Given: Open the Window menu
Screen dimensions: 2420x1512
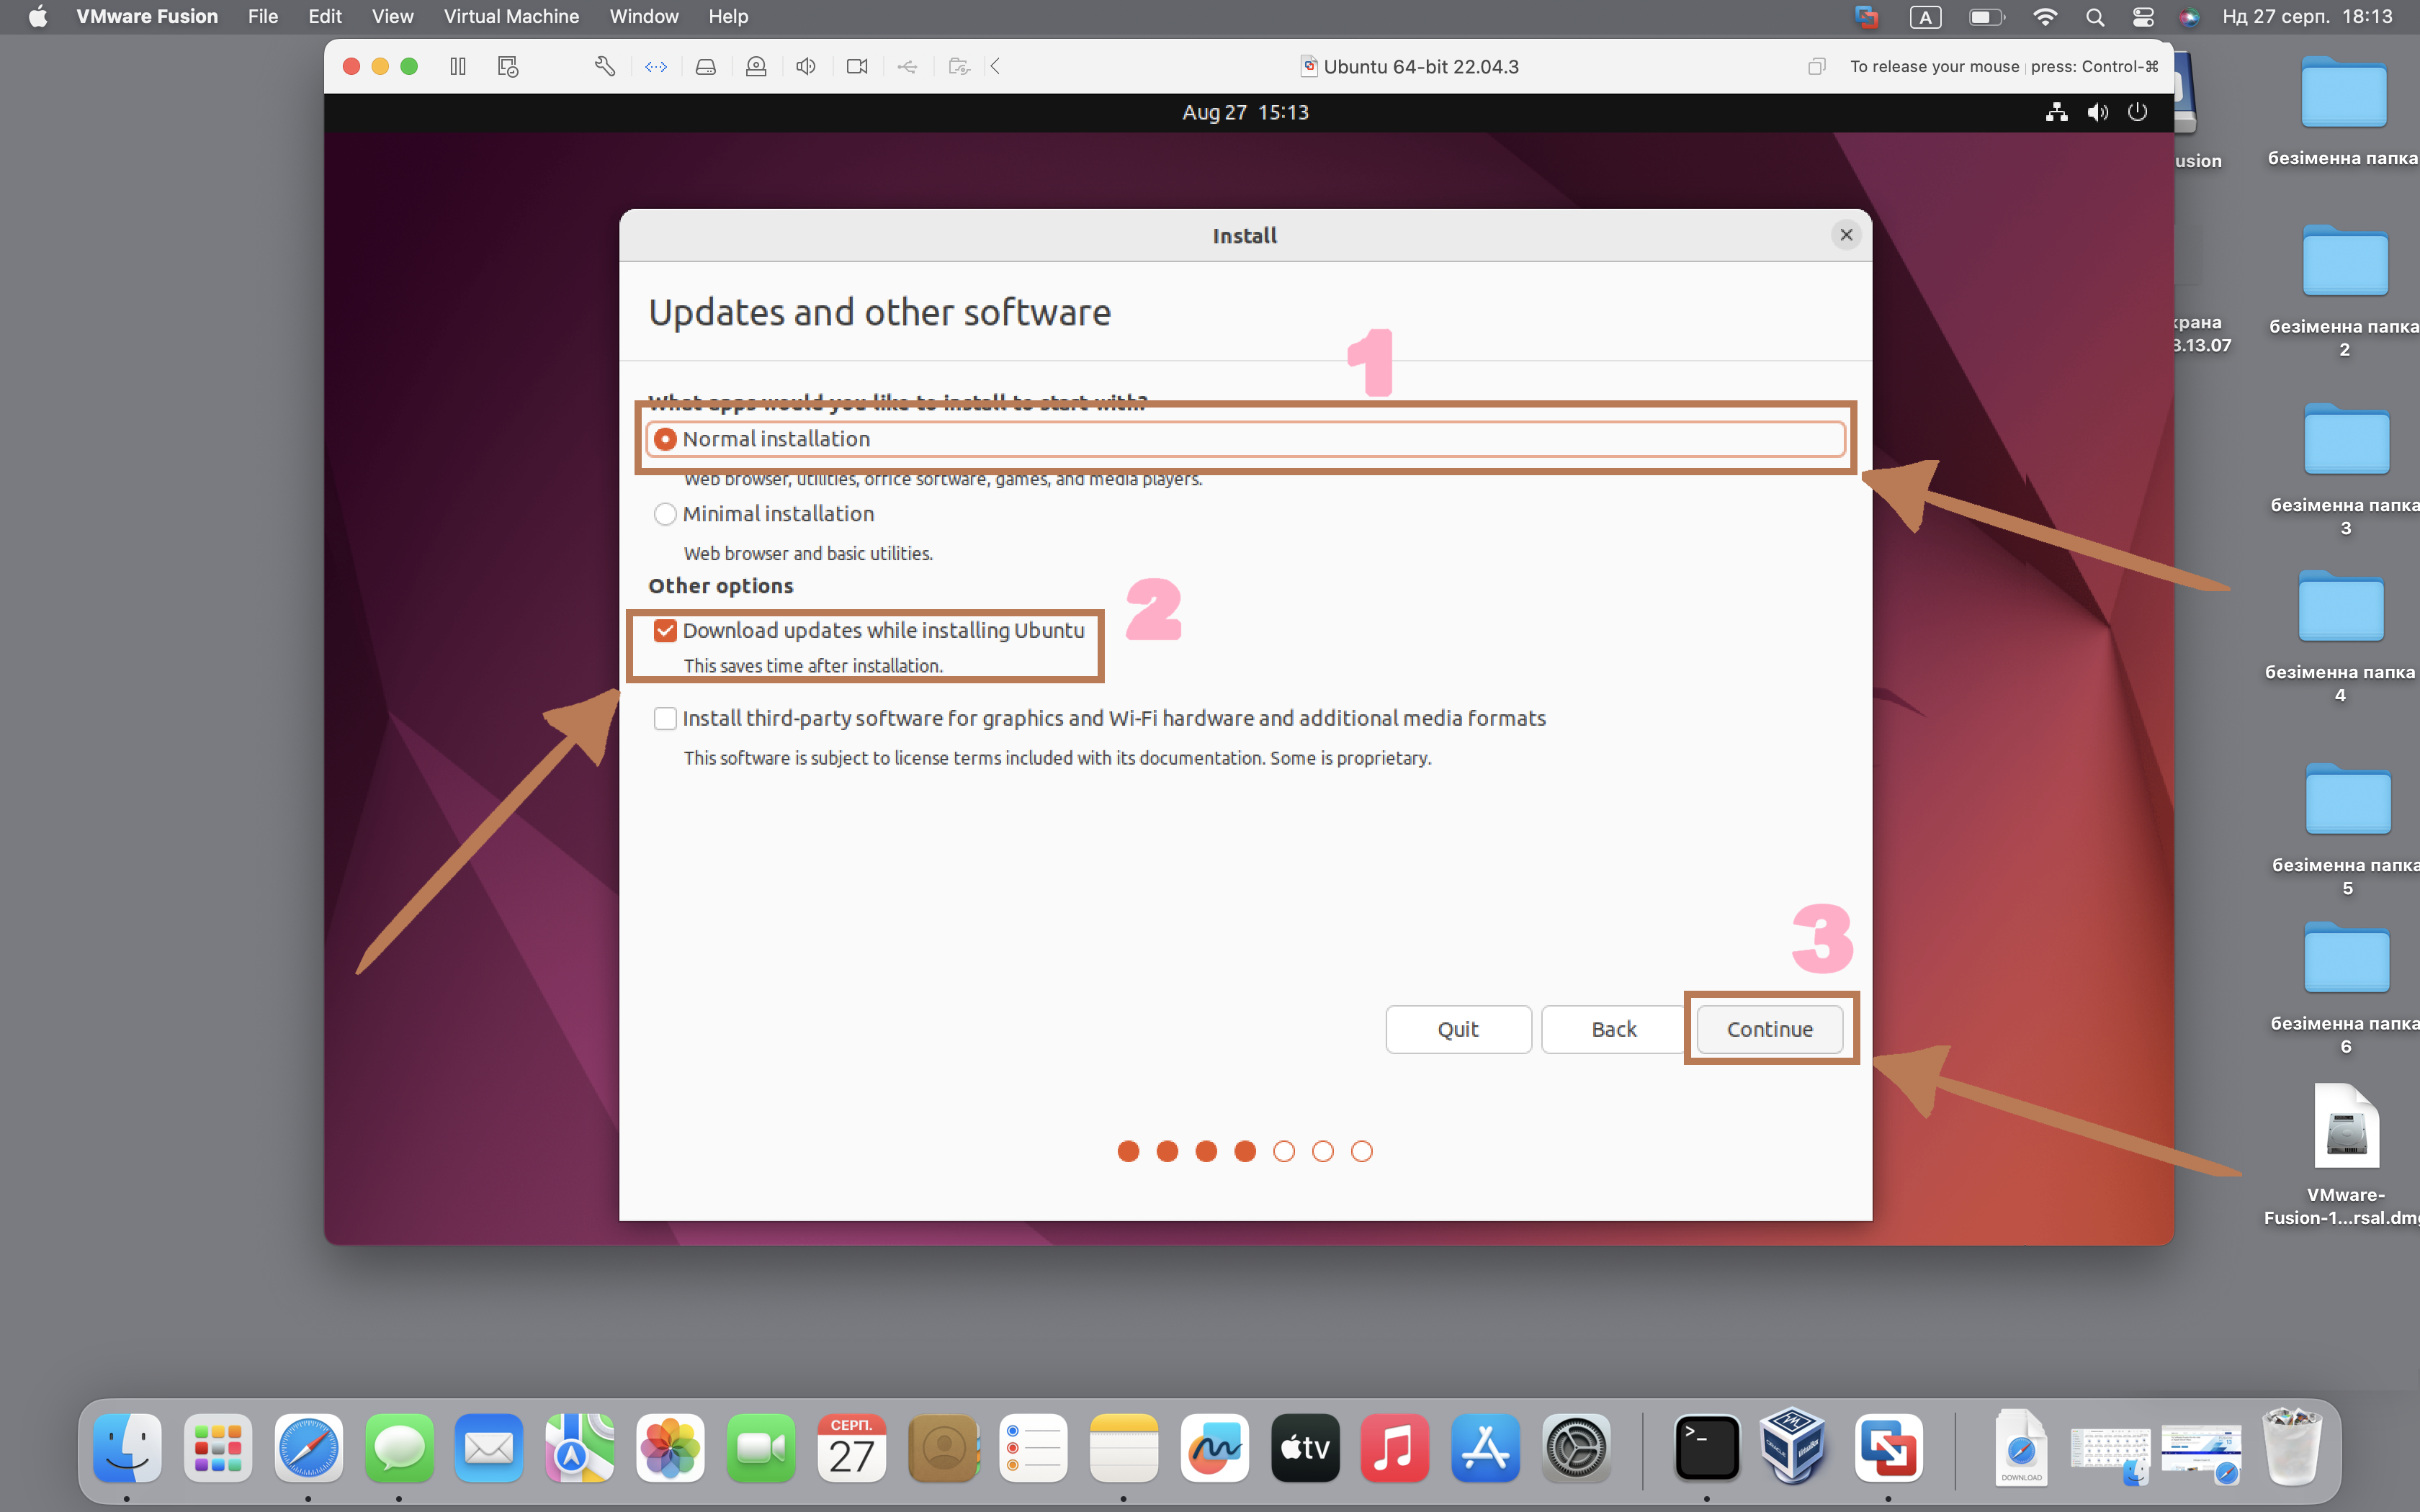Looking at the screenshot, I should (x=644, y=17).
